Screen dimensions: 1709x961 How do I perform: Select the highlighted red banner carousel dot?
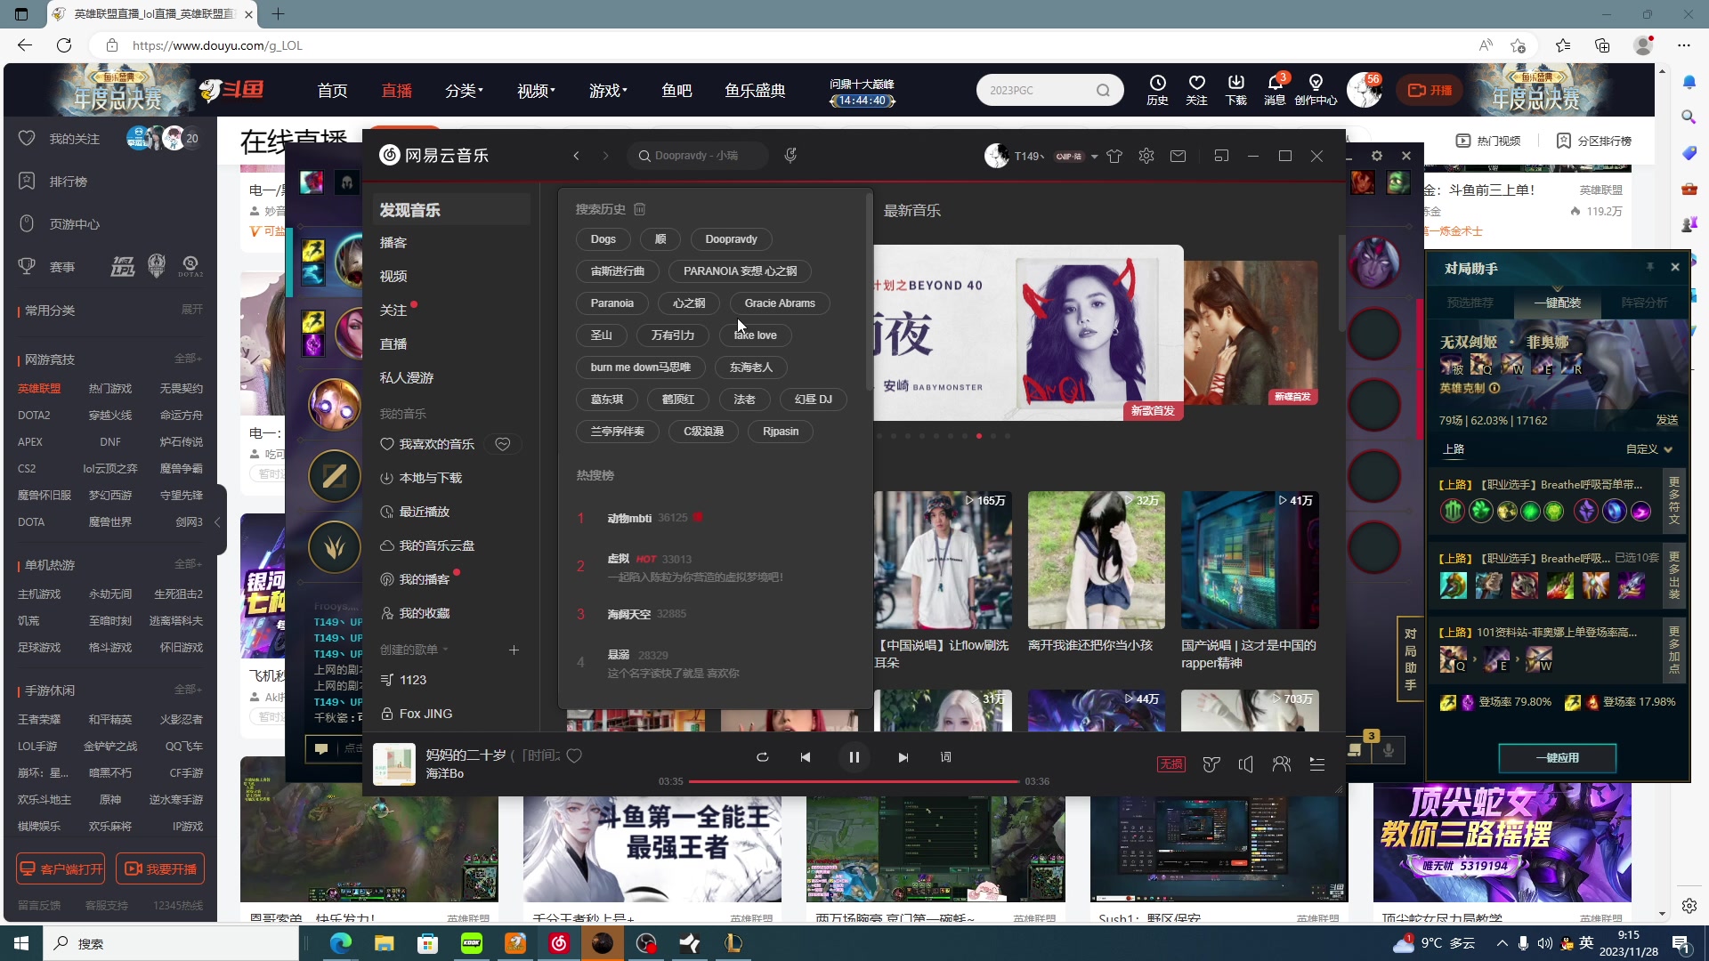(x=979, y=436)
